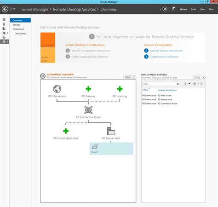Click the filter search magnifier icon

pyautogui.click(x=178, y=84)
